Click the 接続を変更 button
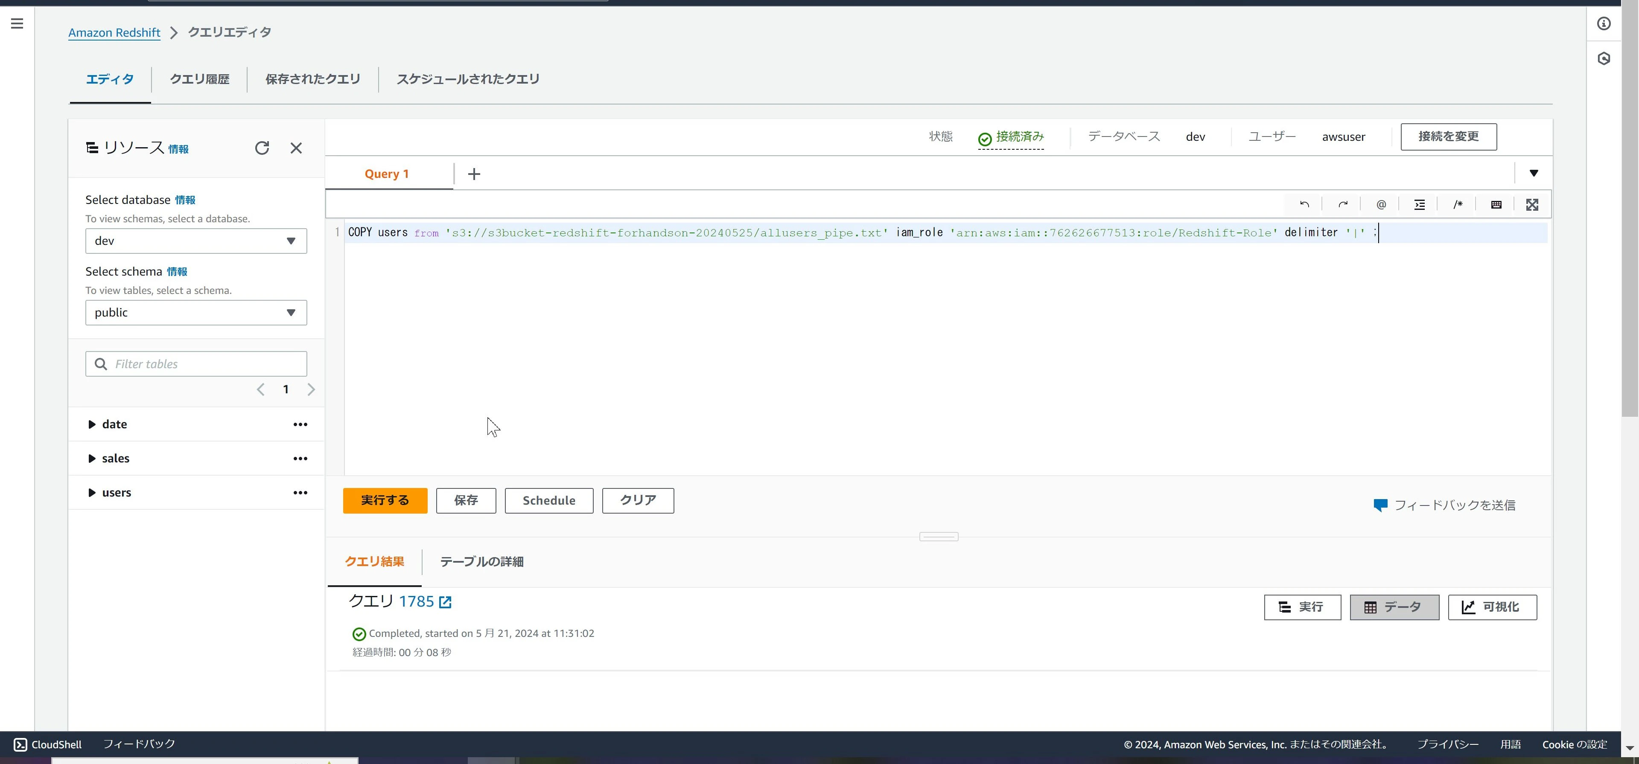Image resolution: width=1639 pixels, height=764 pixels. pyautogui.click(x=1449, y=137)
